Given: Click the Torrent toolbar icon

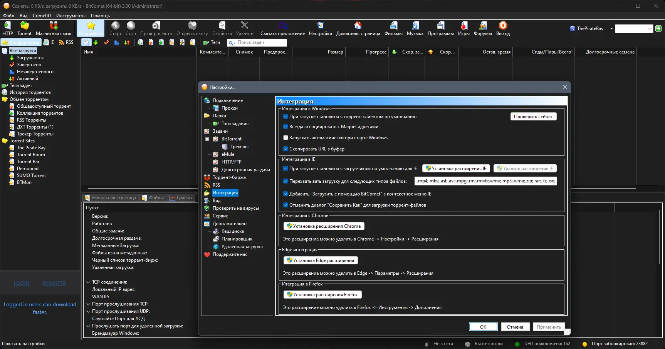Looking at the screenshot, I should (25, 28).
